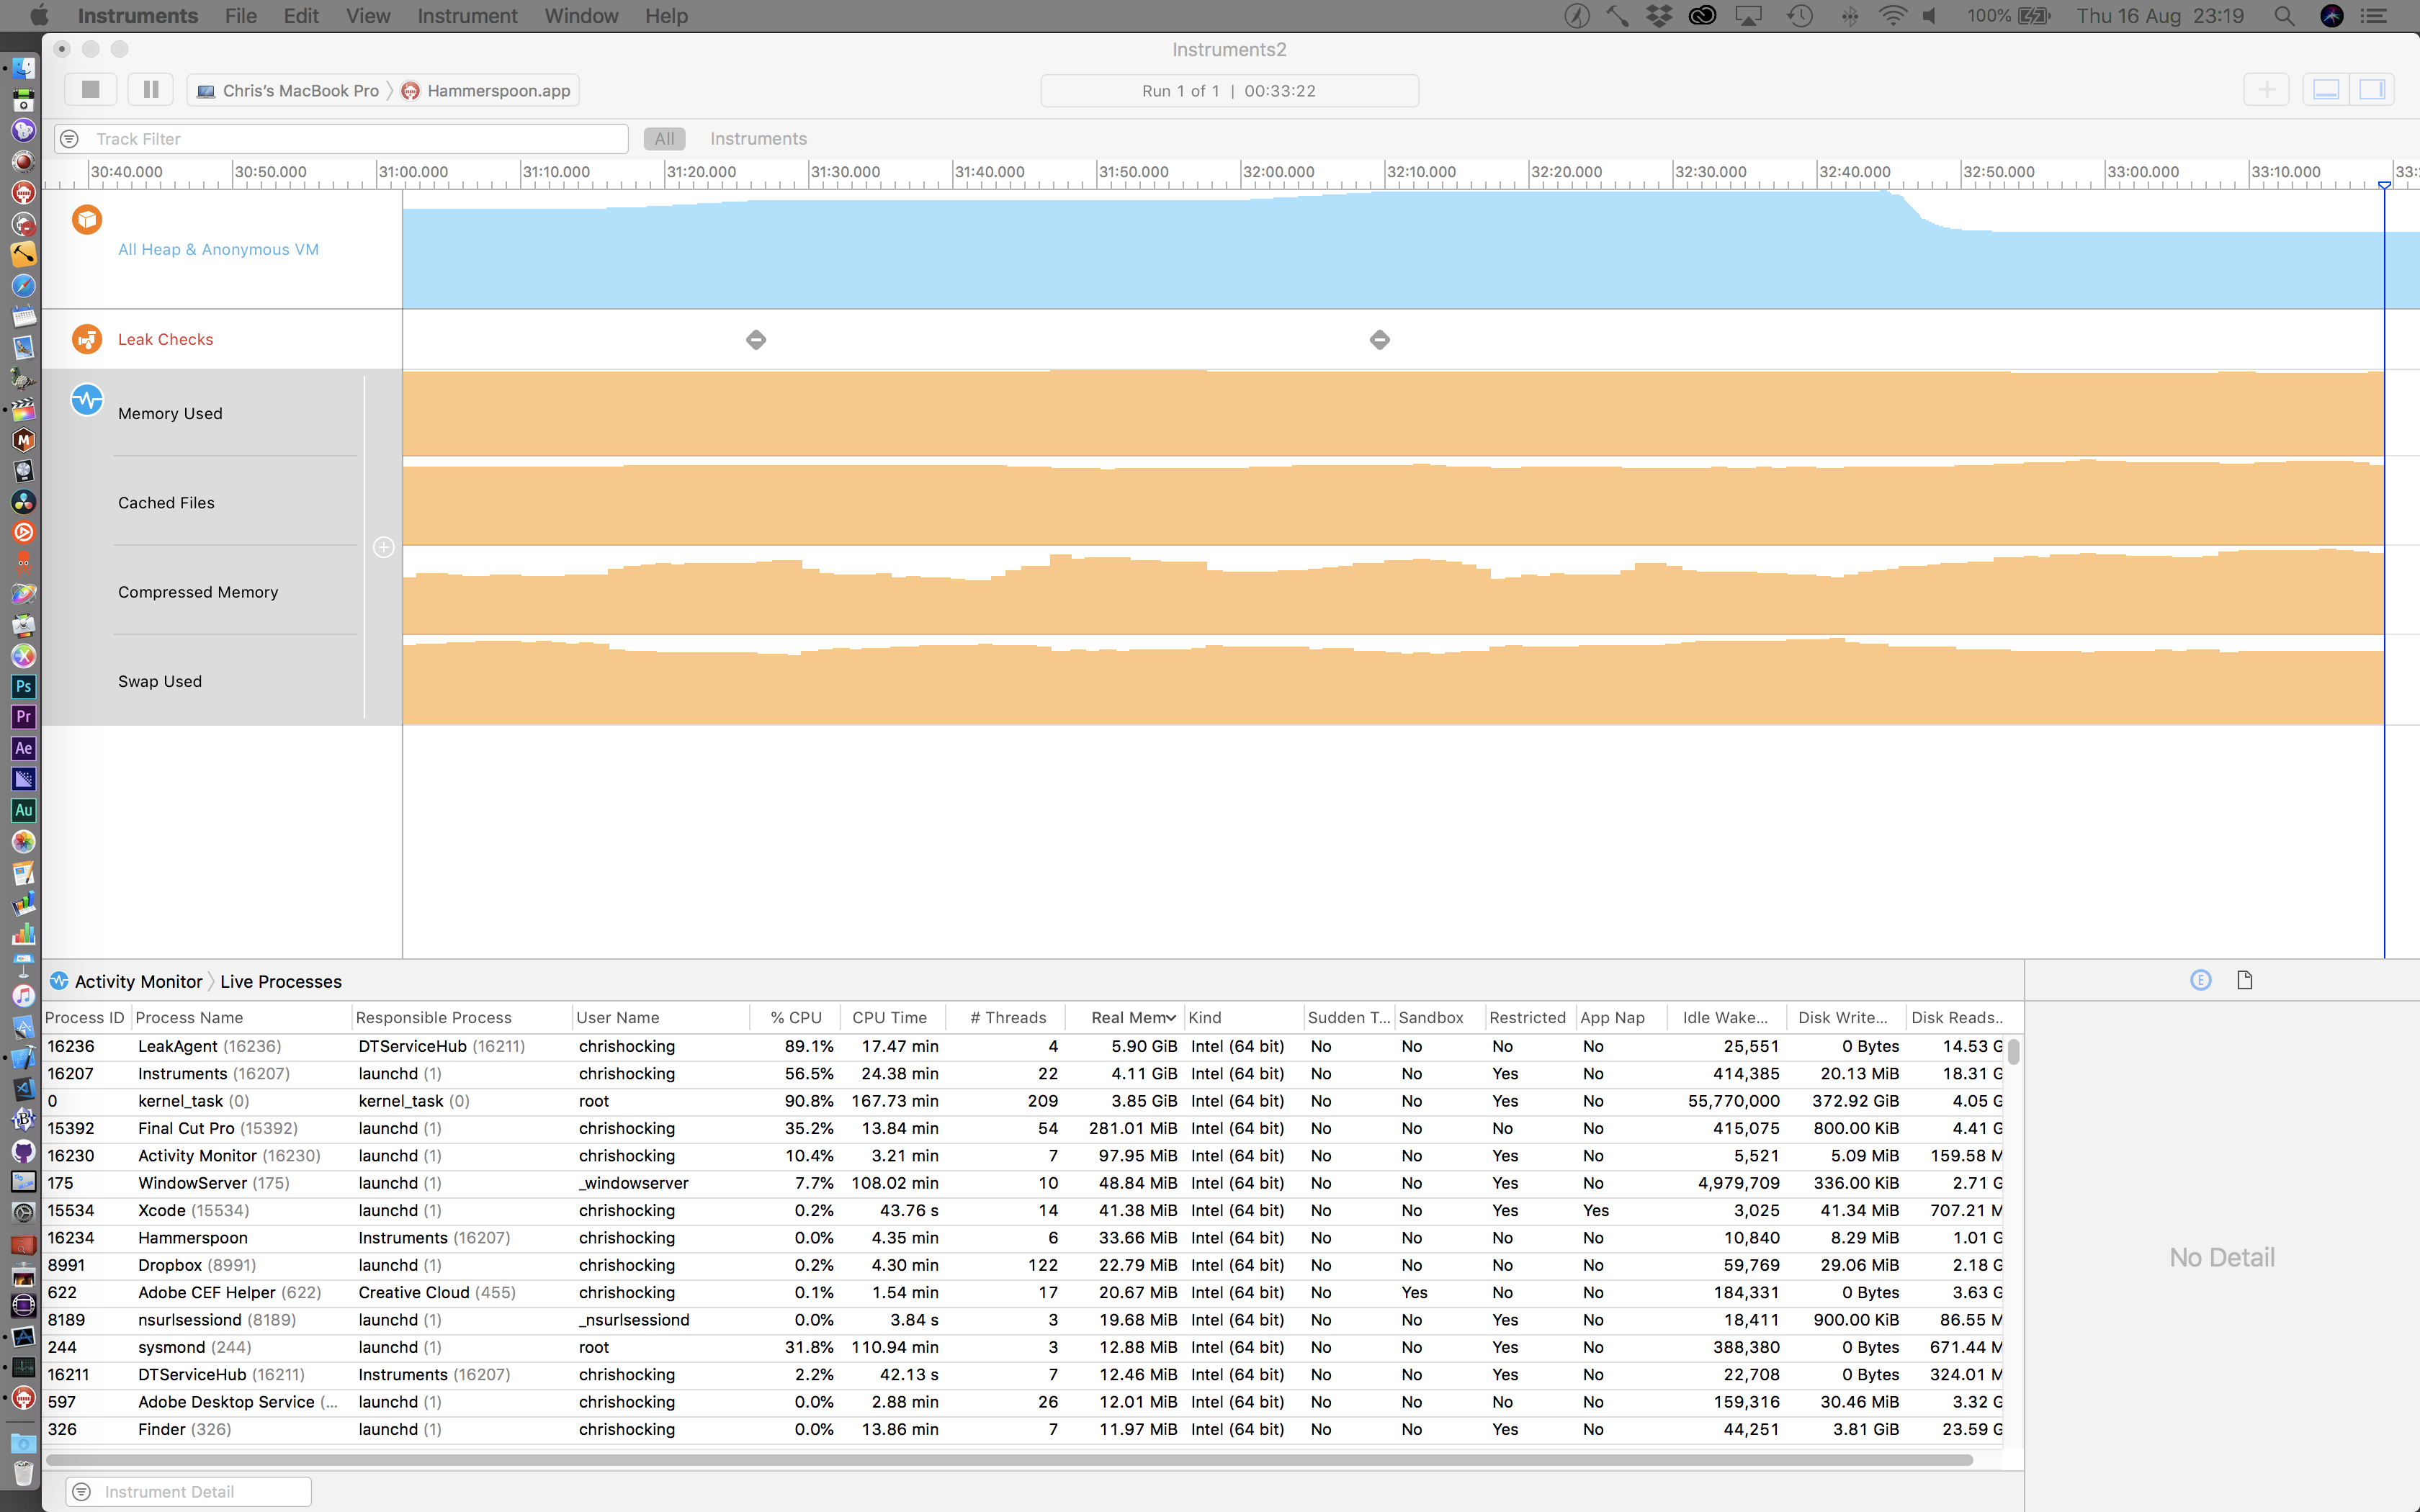Image resolution: width=2420 pixels, height=1512 pixels.
Task: Click the Allocations icon next to All Heap & Anonymous VM
Action: [x=86, y=219]
